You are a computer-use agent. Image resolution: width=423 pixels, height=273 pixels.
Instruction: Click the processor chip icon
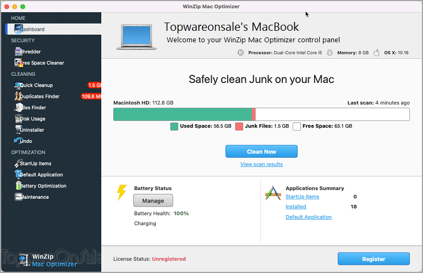pyautogui.click(x=240, y=53)
